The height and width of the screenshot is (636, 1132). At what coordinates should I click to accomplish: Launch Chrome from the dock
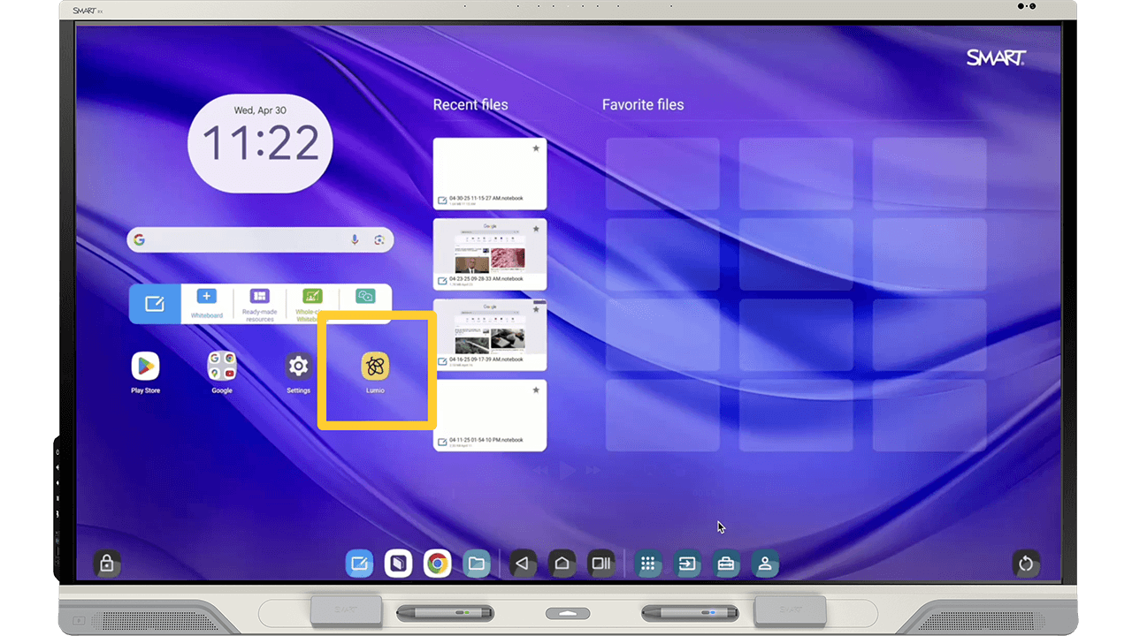coord(437,563)
